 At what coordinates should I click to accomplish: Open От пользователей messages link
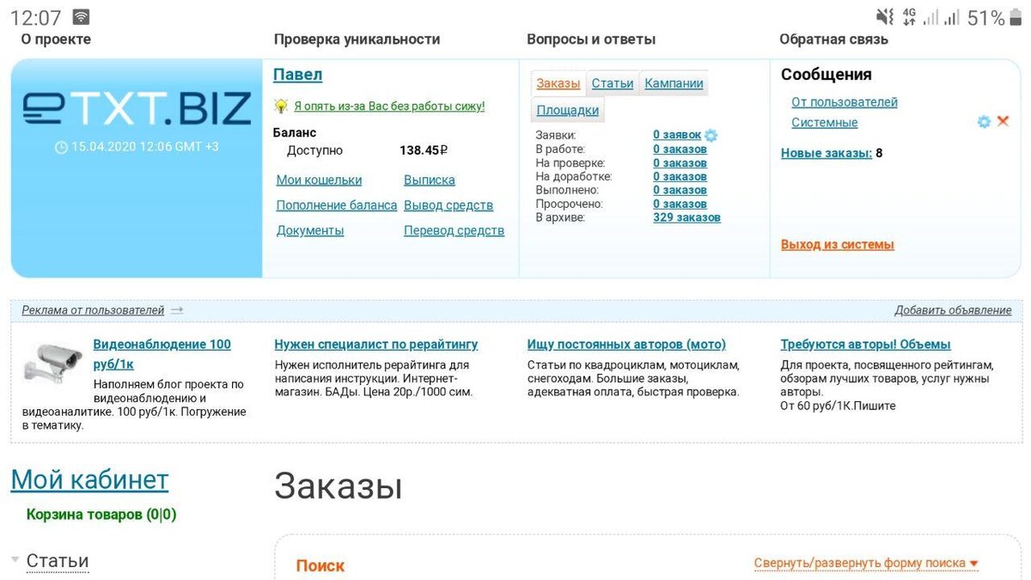click(x=845, y=102)
